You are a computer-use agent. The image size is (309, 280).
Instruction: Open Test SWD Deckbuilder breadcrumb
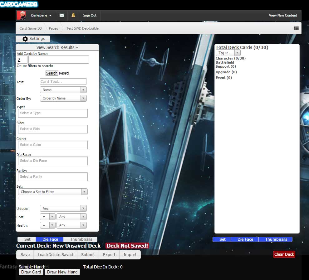[83, 28]
